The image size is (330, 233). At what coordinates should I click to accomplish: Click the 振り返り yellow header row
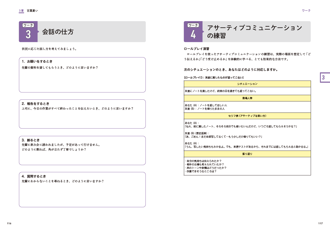pyautogui.click(x=247, y=154)
